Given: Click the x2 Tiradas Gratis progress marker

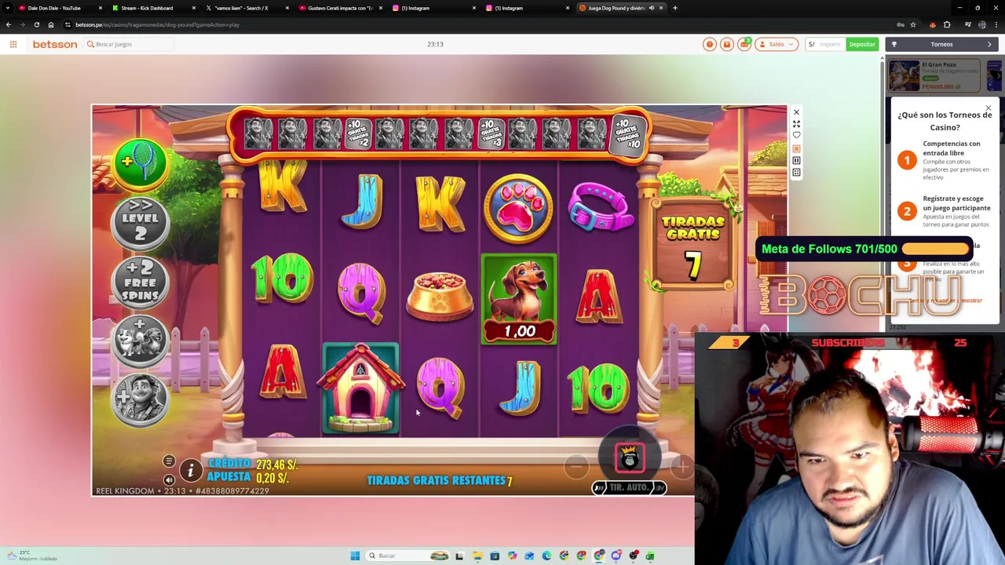Looking at the screenshot, I should click(x=357, y=134).
